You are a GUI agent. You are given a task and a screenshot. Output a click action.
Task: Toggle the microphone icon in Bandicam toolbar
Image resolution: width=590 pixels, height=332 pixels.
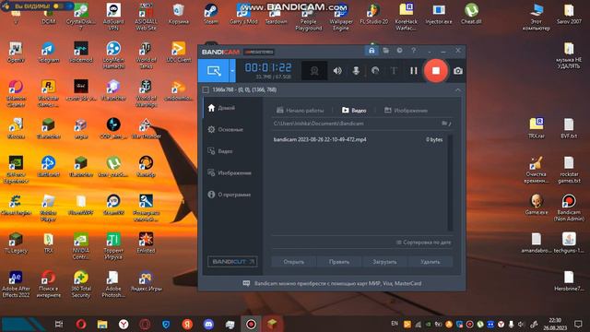(356, 70)
